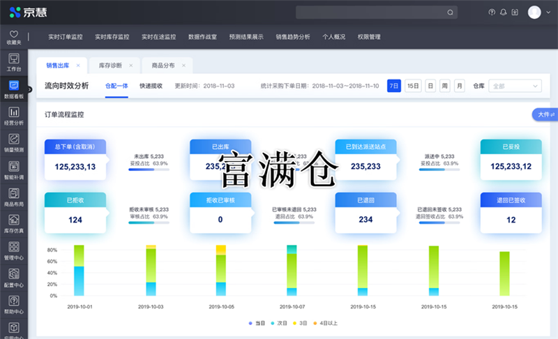Select the 7日 range toggle
Viewport: 558px width, 339px height.
coord(394,86)
